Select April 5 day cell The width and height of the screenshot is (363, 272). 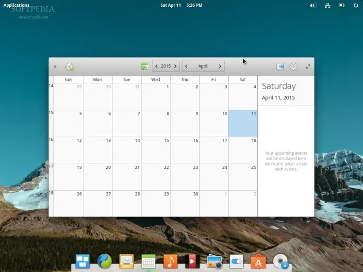[68, 123]
